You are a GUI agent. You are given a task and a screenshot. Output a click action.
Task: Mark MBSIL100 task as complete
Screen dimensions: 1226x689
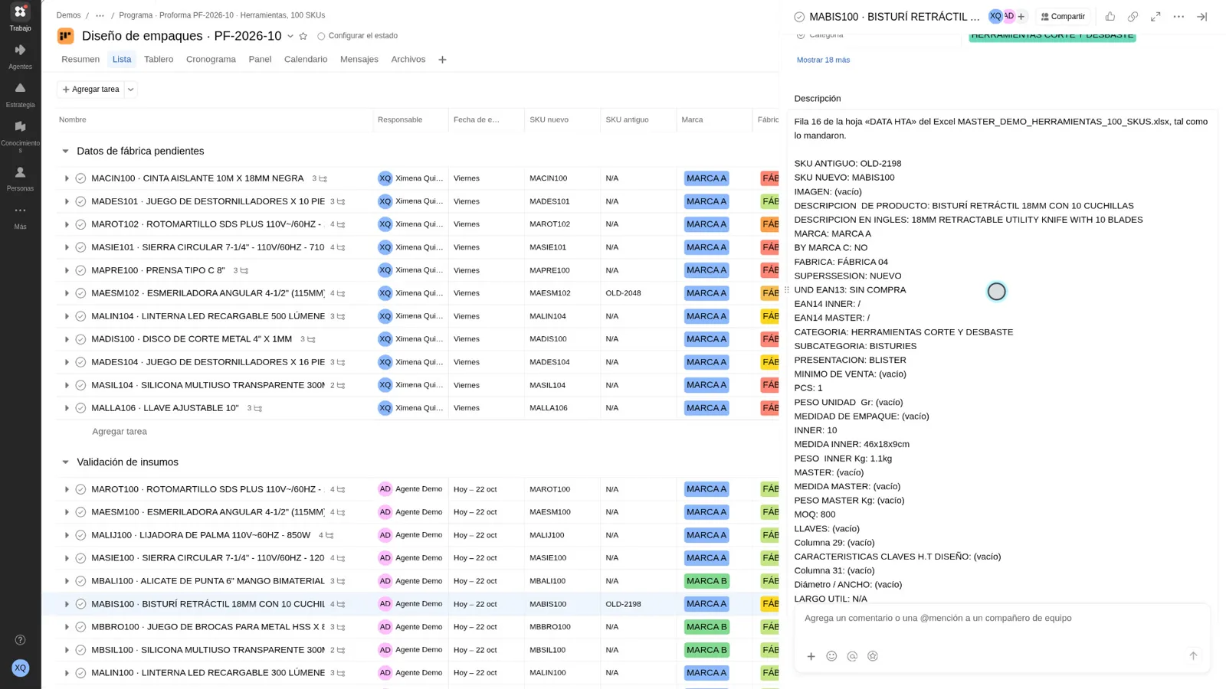(x=80, y=650)
